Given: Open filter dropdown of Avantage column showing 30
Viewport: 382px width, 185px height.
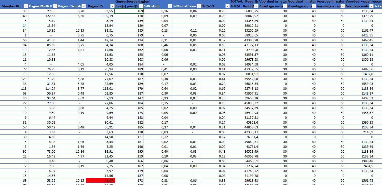Looking at the screenshot, I should pos(285,6).
